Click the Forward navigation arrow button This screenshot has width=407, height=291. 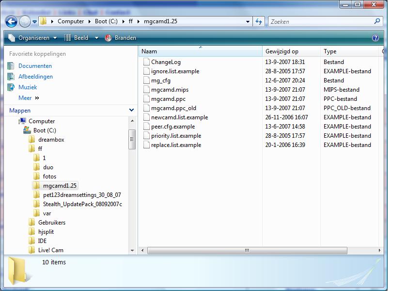click(25, 21)
